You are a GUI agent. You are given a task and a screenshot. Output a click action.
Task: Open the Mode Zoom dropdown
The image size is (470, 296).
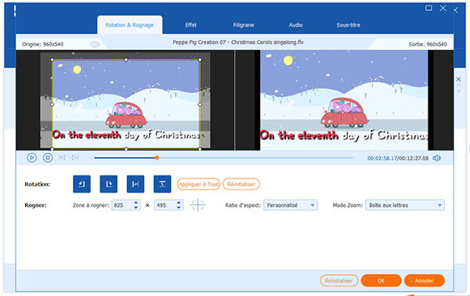(x=405, y=205)
